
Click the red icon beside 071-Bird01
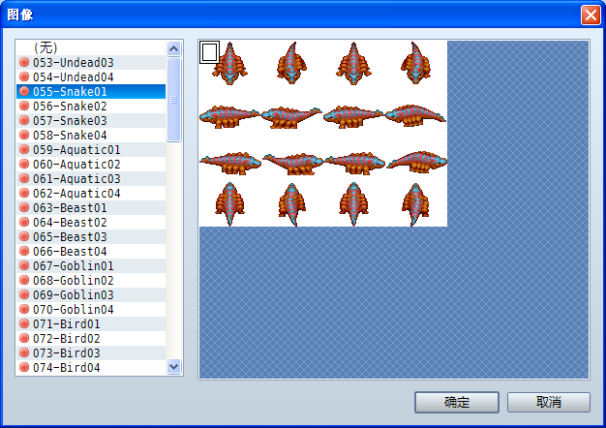(24, 323)
